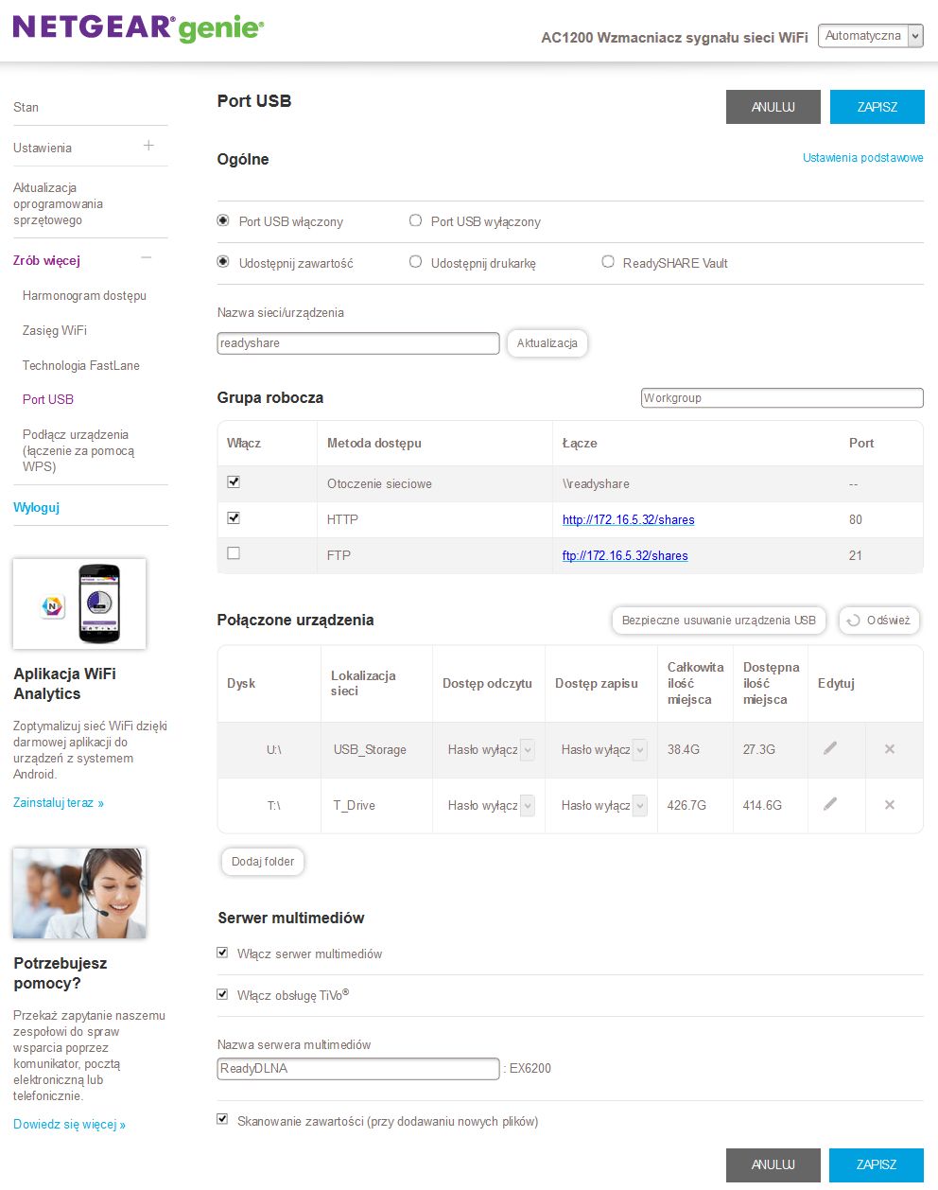Remove USB_Storage with the X icon
This screenshot has width=938, height=1190.
pos(890,749)
